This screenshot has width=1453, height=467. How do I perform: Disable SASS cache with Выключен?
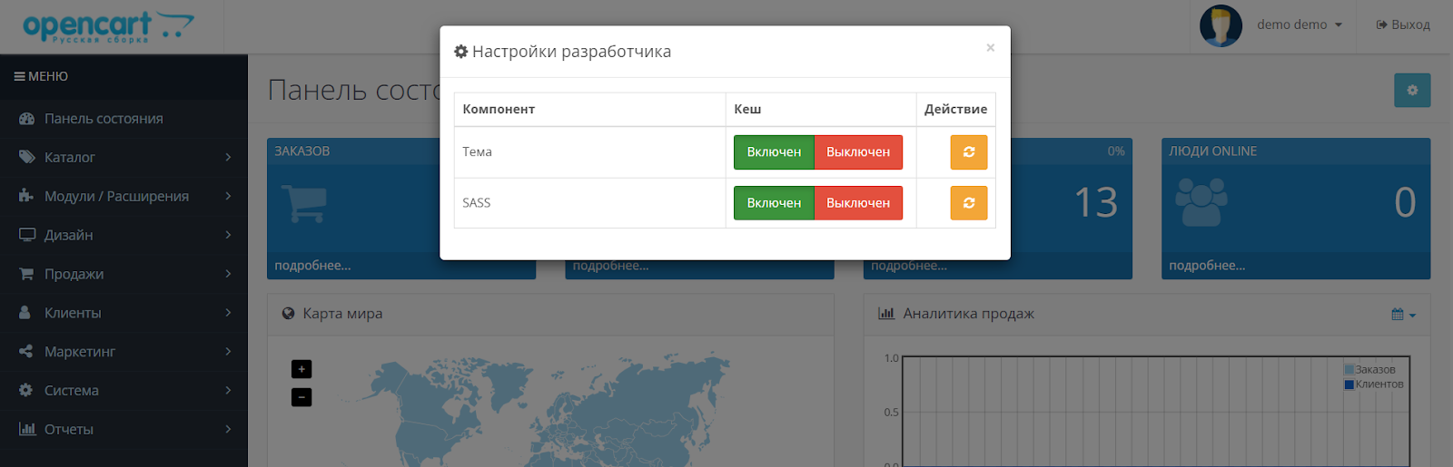857,203
